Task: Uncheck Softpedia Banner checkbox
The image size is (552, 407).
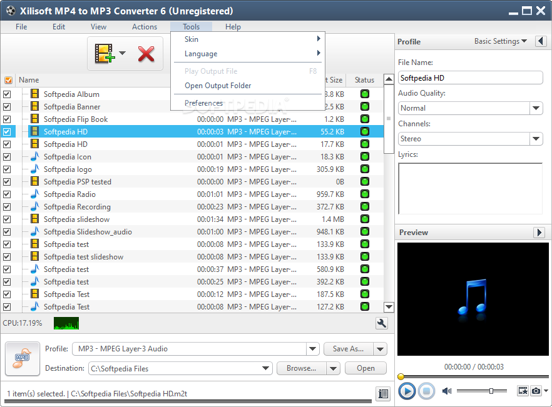Action: [x=7, y=106]
